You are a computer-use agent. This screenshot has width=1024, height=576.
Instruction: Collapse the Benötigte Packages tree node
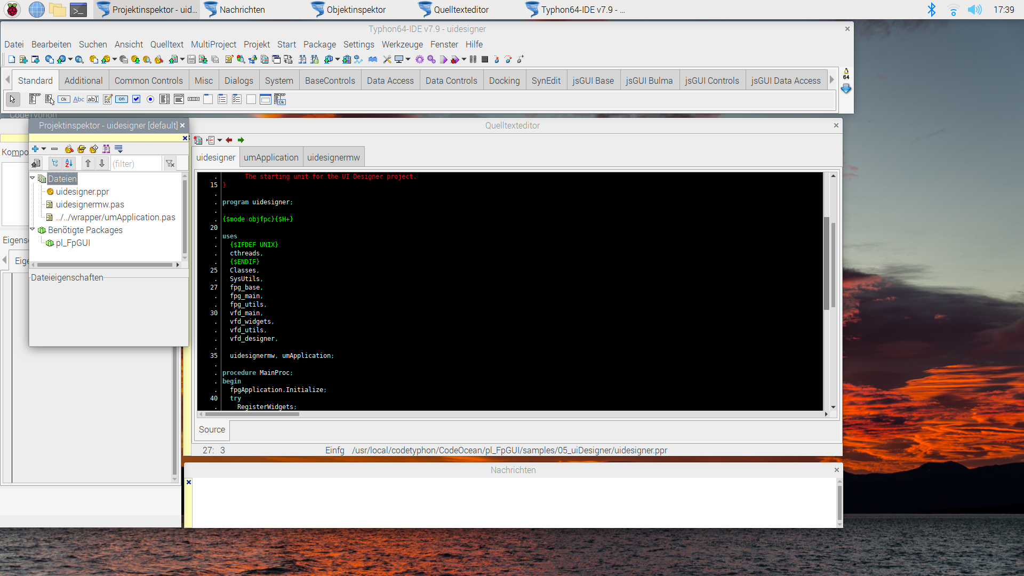33,229
